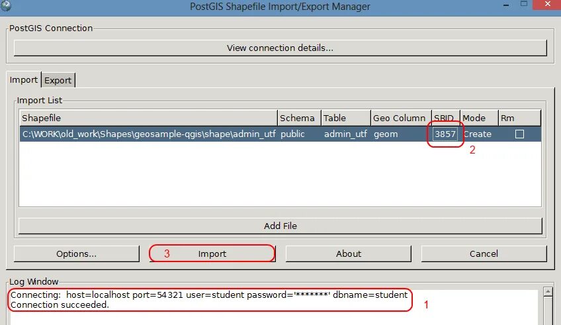Open View connection details
This screenshot has width=561, height=325.
pyautogui.click(x=280, y=48)
